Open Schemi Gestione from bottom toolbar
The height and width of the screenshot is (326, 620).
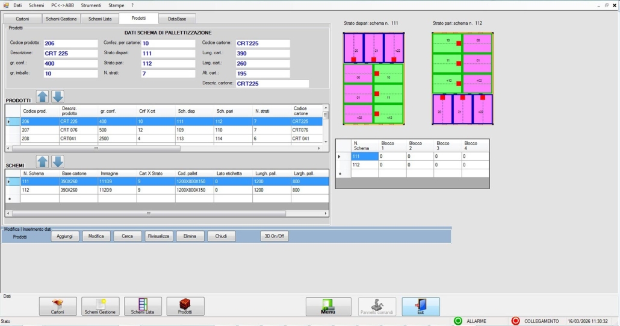point(100,306)
